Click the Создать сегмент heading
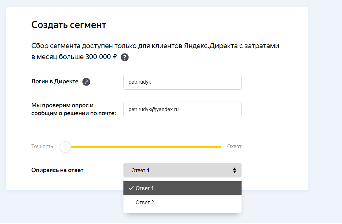The width and height of the screenshot is (342, 224). pos(69,25)
